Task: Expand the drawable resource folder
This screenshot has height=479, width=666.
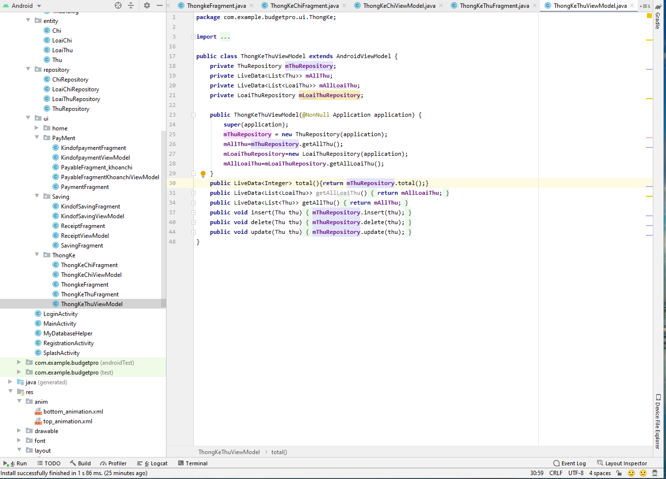Action: click(20, 431)
